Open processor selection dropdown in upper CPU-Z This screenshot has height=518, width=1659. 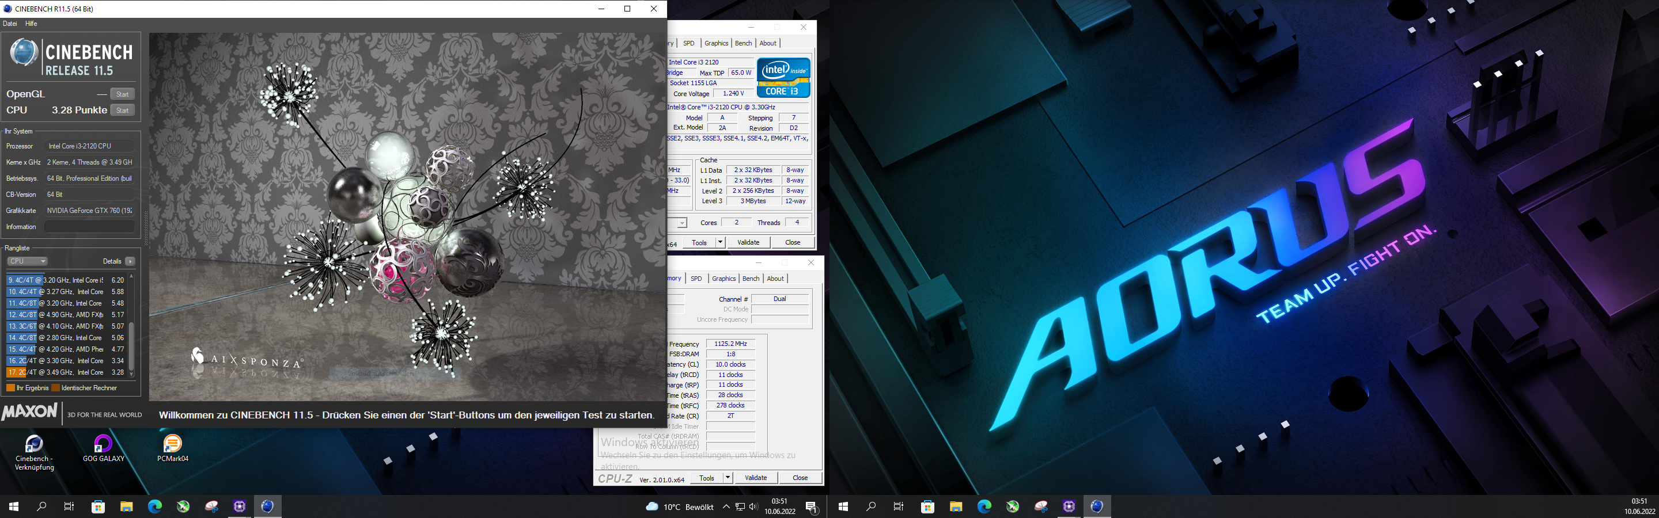682,223
